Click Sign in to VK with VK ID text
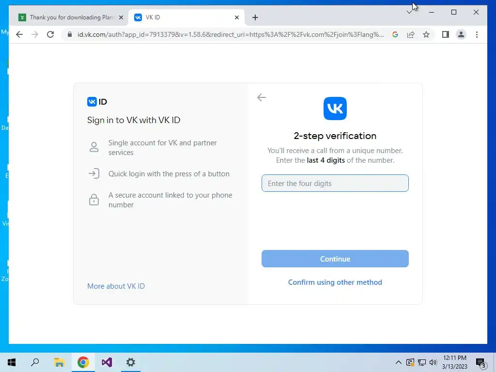Image resolution: width=496 pixels, height=372 pixels. [x=134, y=120]
